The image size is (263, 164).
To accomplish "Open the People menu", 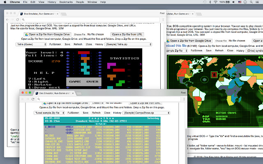I will [x=80, y=2].
